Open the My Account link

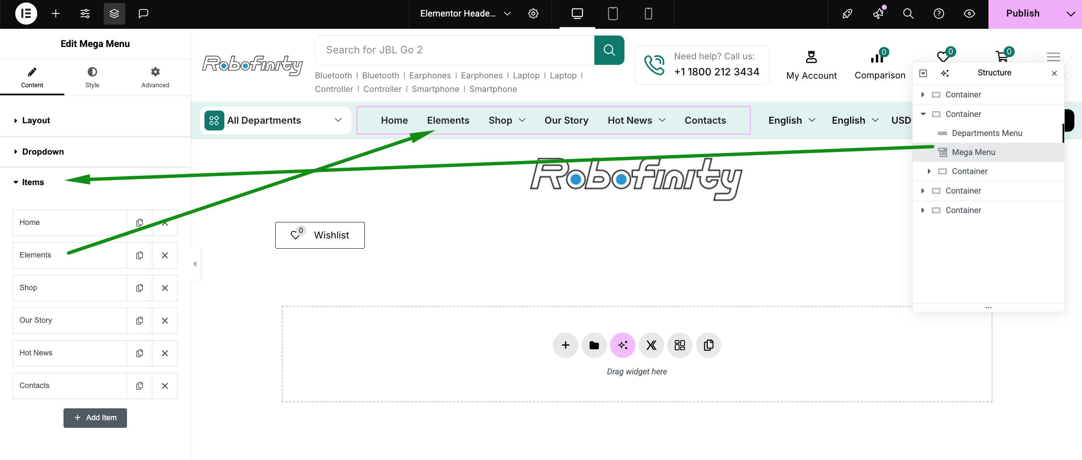(811, 65)
